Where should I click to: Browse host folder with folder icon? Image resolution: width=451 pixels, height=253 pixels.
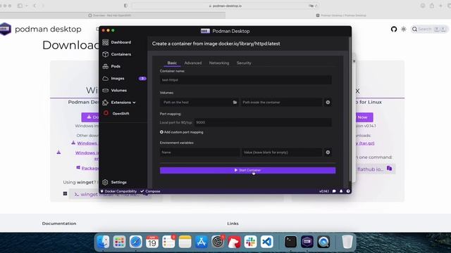point(235,102)
